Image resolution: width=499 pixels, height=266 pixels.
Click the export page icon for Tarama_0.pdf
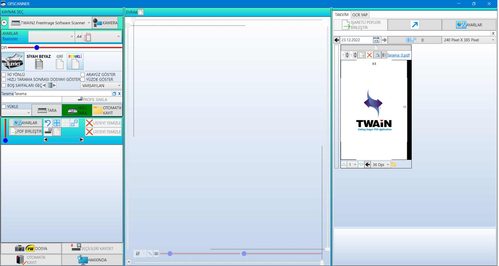pyautogui.click(x=362, y=55)
